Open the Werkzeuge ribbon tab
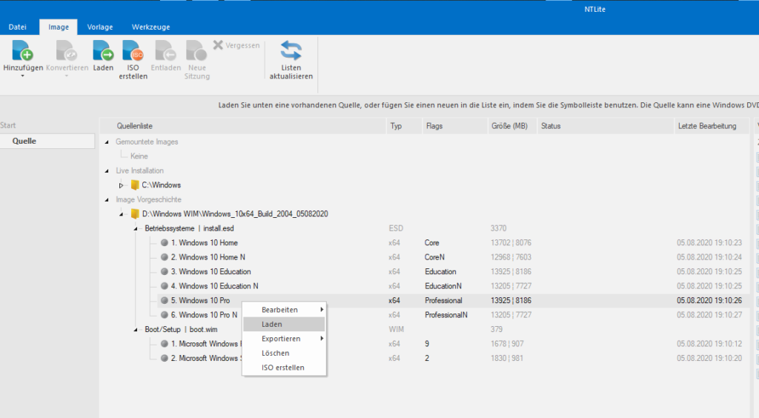This screenshot has width=759, height=418. 150,27
